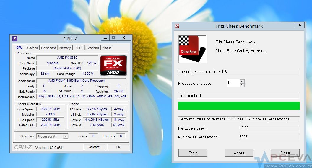
Task: Click the Fritz Chess Benchmark title bar icon
Action: point(177,26)
